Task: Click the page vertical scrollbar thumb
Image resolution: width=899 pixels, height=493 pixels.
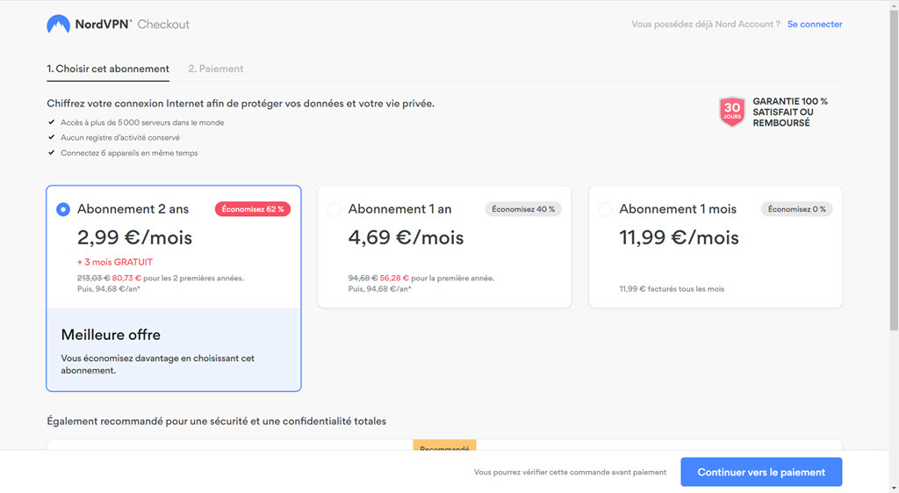Action: click(x=894, y=170)
